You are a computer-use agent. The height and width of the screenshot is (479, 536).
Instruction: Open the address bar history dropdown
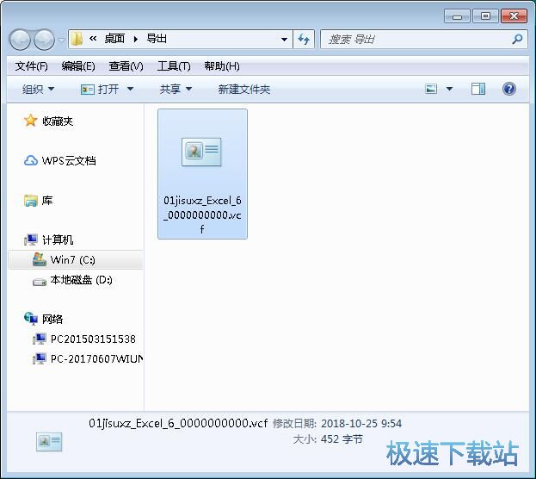click(284, 40)
